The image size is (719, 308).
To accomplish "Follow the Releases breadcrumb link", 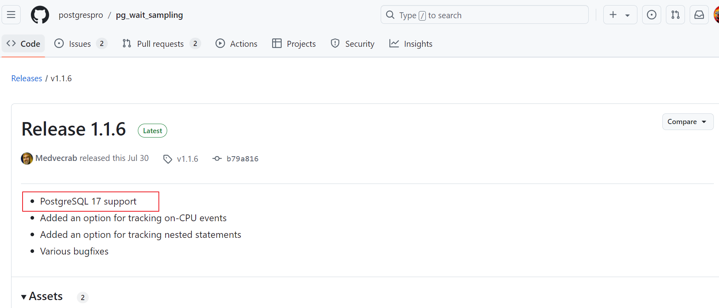I will coord(27,78).
